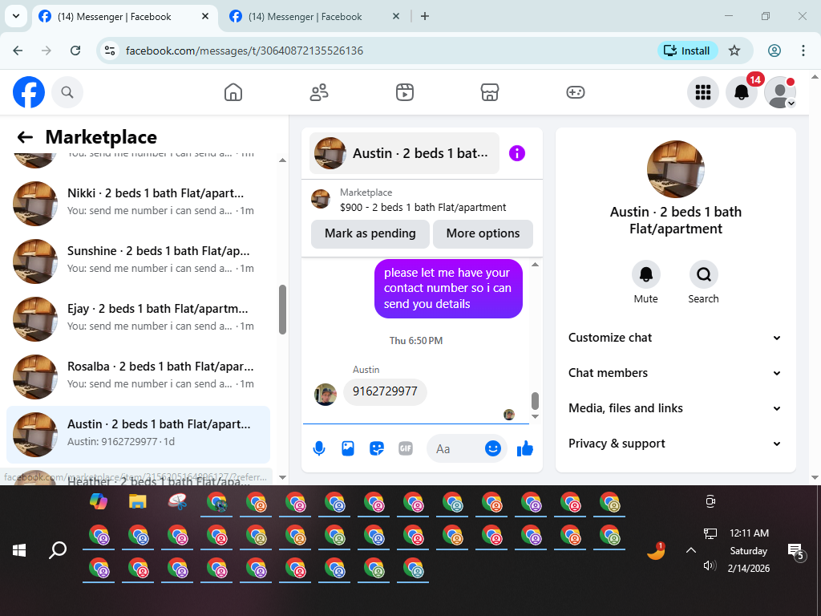Image resolution: width=821 pixels, height=616 pixels.
Task: Expand Privacy & support section
Action: tap(675, 444)
